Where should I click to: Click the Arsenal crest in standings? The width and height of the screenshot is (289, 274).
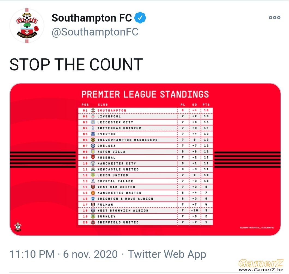(93, 157)
